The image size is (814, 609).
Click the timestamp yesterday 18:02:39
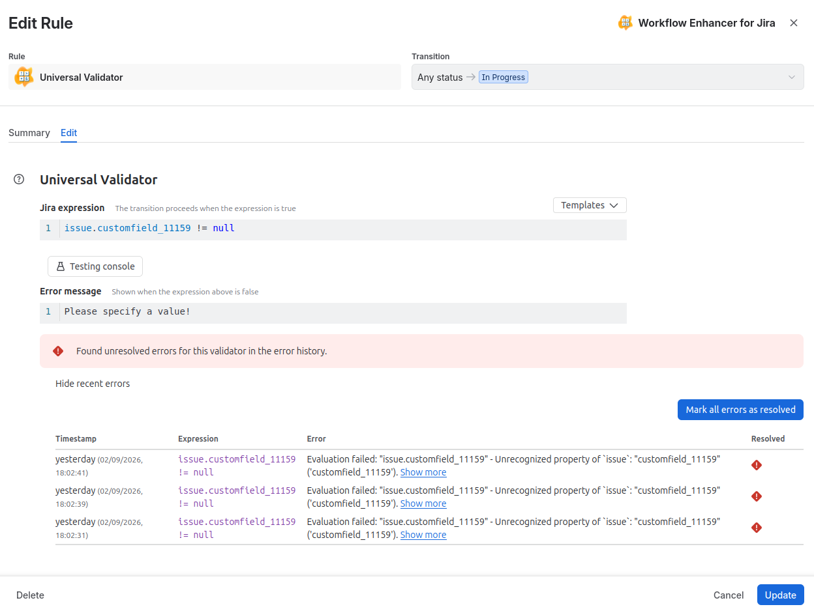(99, 497)
